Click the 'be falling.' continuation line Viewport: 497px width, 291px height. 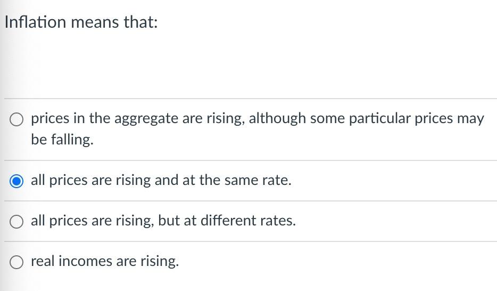point(62,140)
